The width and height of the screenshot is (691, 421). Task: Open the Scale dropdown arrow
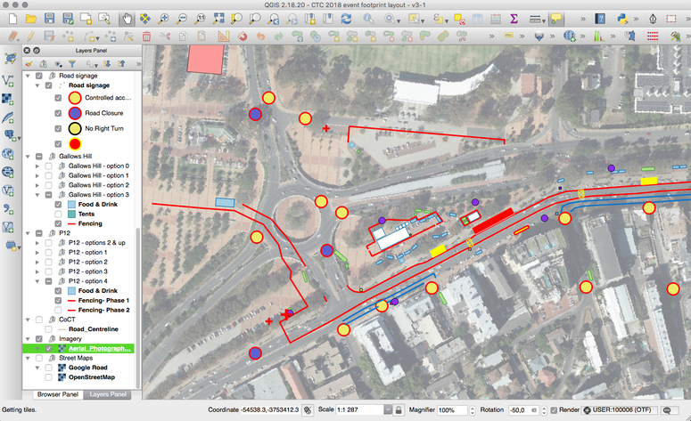pyautogui.click(x=385, y=409)
